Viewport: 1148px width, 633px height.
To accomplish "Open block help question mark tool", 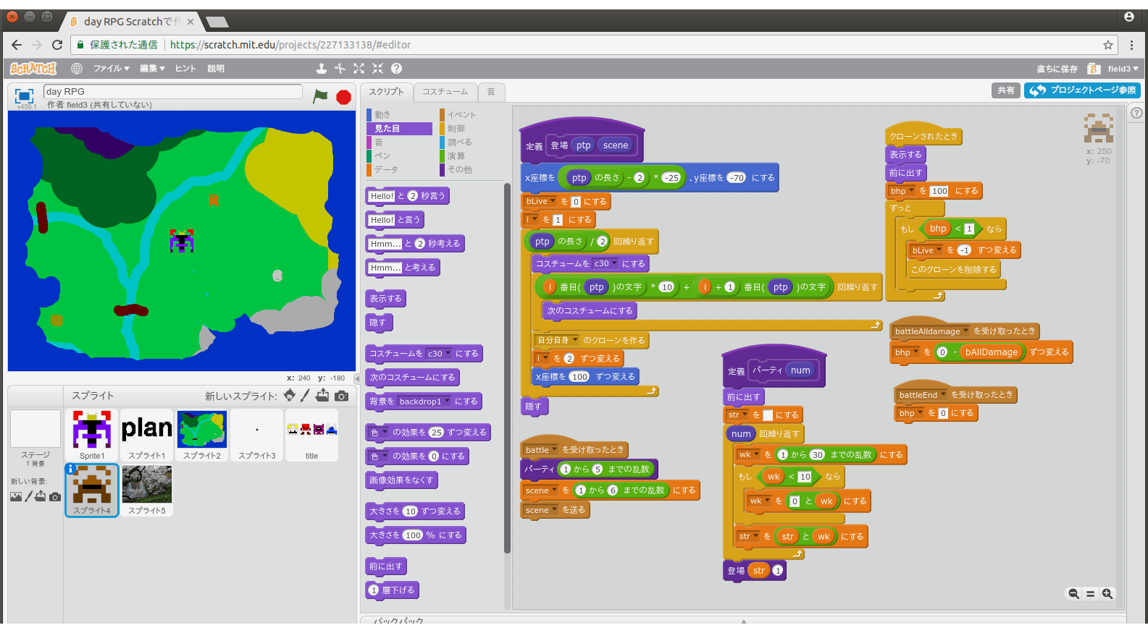I will [x=396, y=68].
